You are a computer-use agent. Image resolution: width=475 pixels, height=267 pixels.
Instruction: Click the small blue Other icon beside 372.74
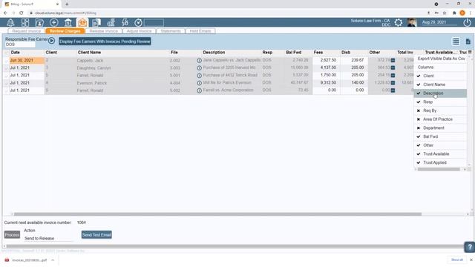(393, 60)
